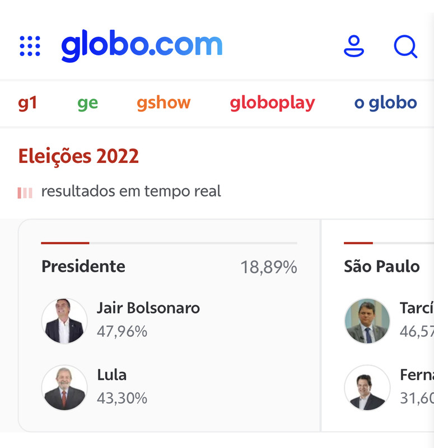Click the globo.com logo
The image size is (434, 448).
142,45
